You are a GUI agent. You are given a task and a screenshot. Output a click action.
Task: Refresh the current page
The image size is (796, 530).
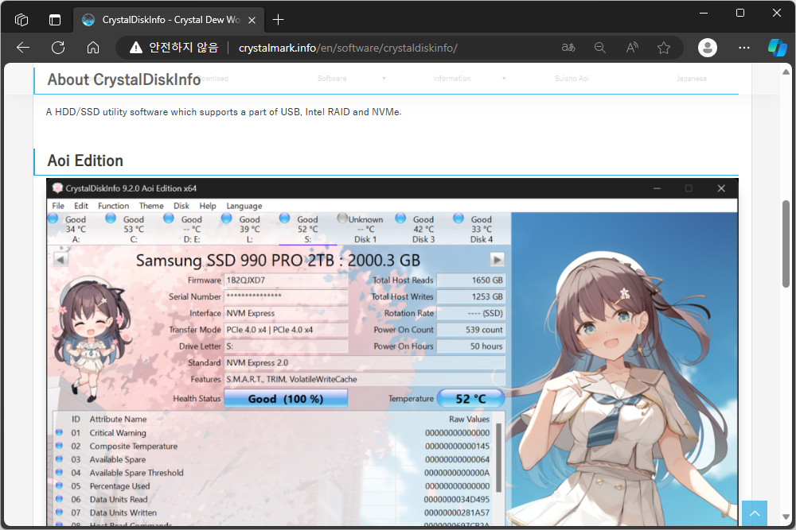click(x=58, y=48)
